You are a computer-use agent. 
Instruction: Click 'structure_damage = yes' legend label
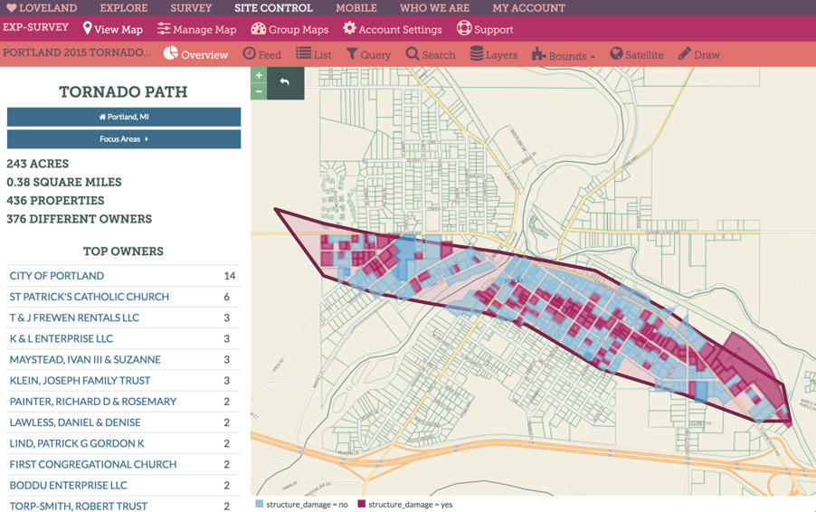pos(411,504)
